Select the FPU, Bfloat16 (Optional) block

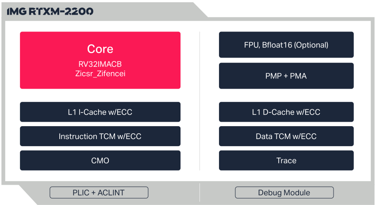pyautogui.click(x=286, y=45)
